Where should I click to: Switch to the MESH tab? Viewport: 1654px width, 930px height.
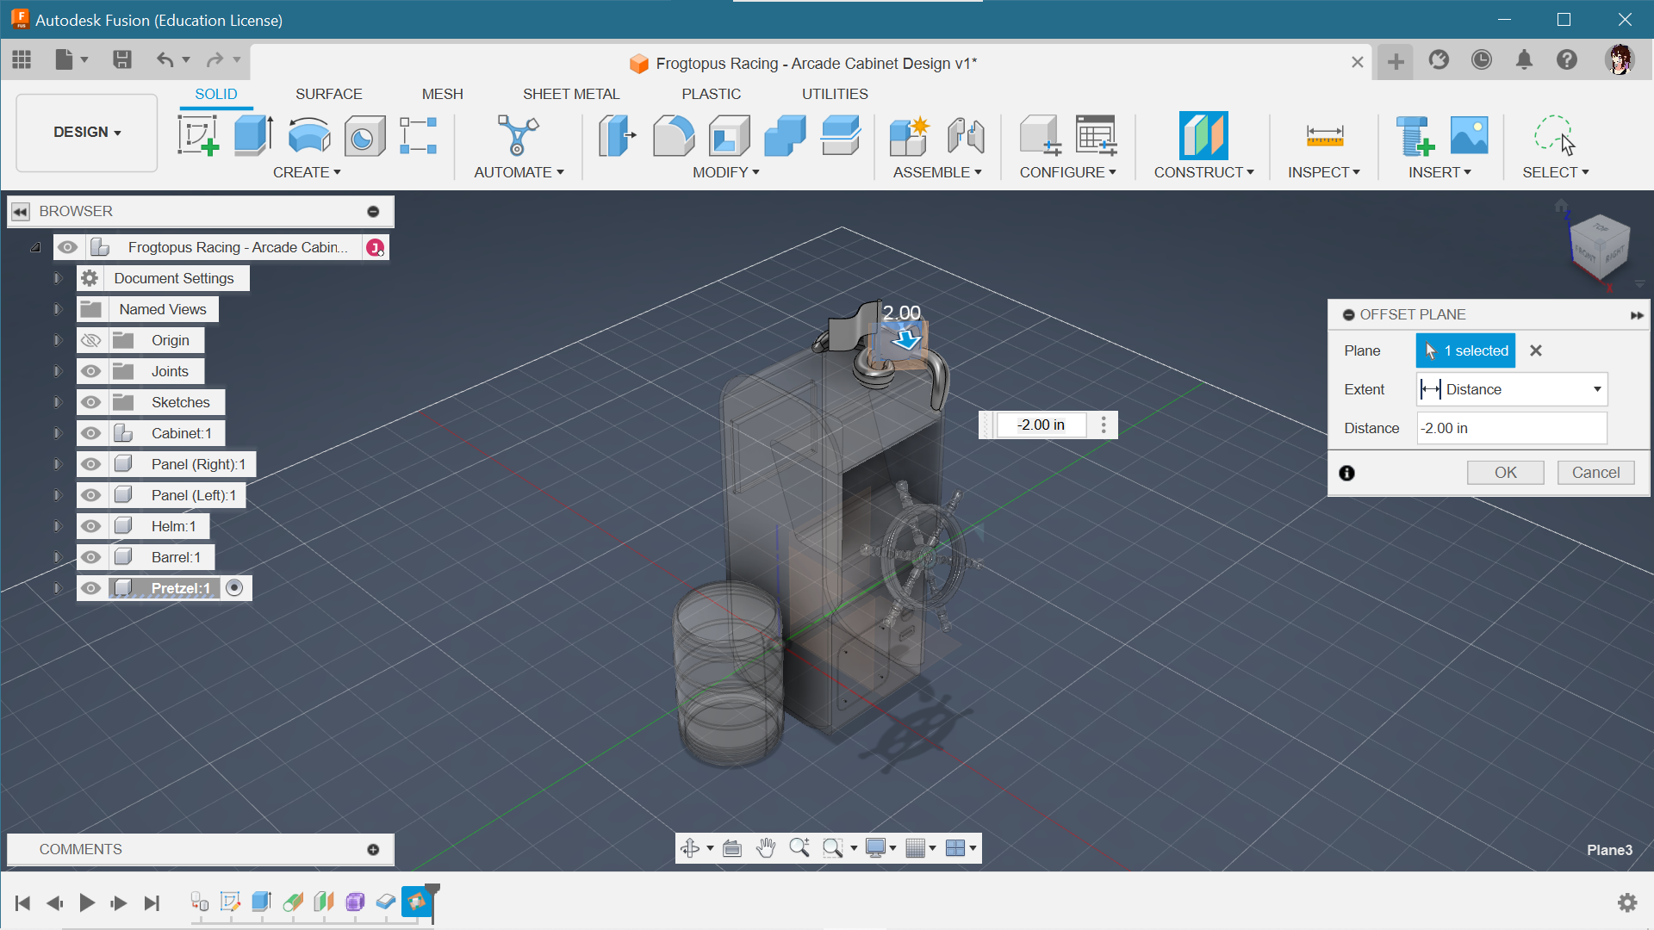(x=442, y=94)
